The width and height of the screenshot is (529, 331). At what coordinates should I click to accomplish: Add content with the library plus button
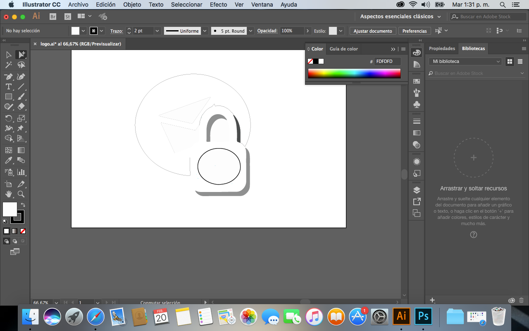point(432,300)
